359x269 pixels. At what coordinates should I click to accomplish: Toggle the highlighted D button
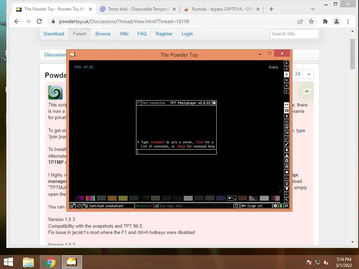point(286,75)
